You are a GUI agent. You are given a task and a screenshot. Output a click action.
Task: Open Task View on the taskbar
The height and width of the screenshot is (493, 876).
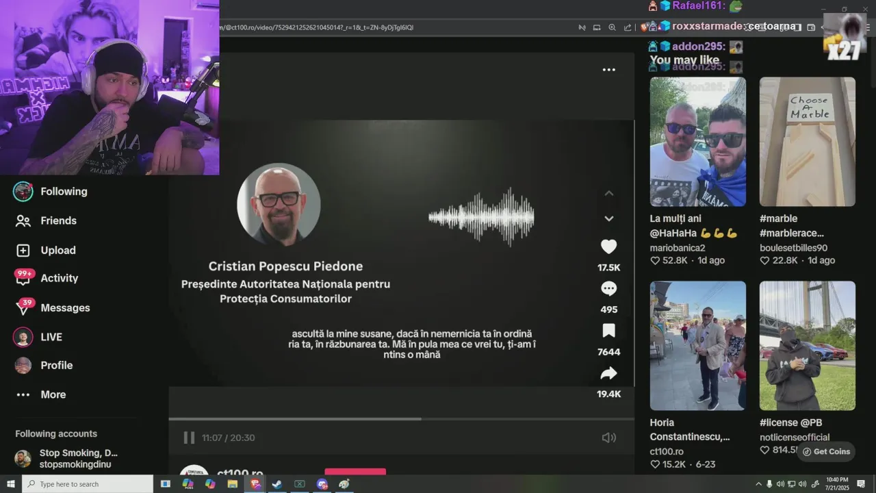(165, 484)
